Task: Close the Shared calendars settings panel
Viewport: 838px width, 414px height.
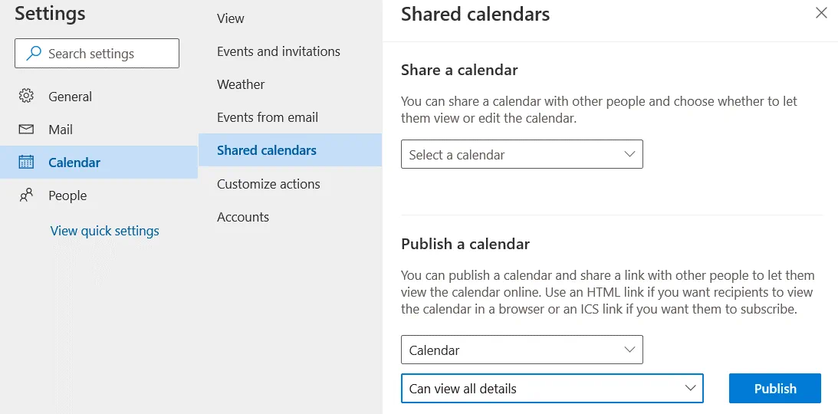Action: 821,13
